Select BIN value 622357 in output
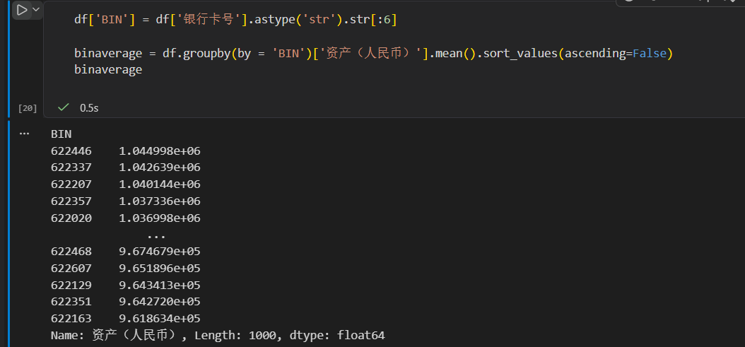Viewport: 745px width, 347px height. pyautogui.click(x=71, y=201)
